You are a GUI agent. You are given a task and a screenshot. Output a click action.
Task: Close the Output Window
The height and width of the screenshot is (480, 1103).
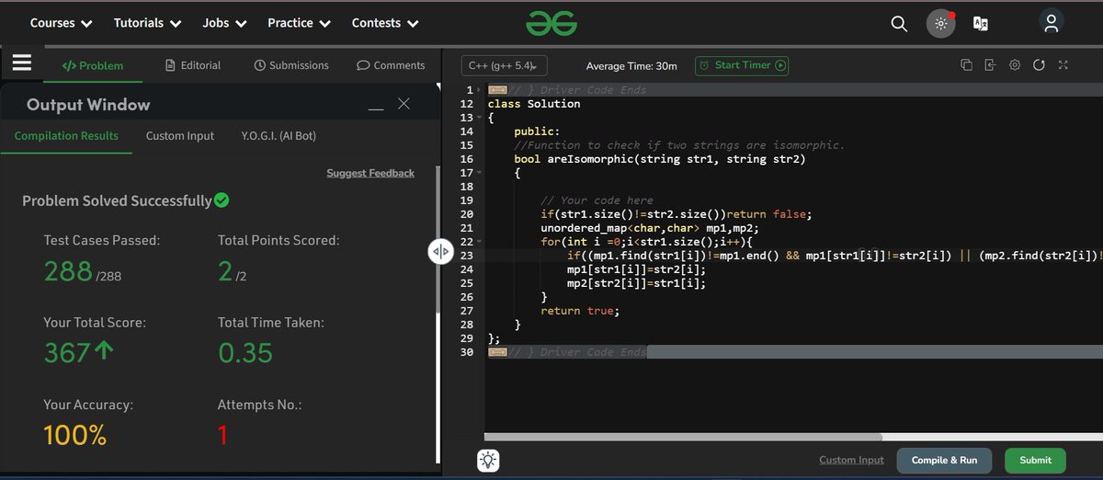click(404, 104)
